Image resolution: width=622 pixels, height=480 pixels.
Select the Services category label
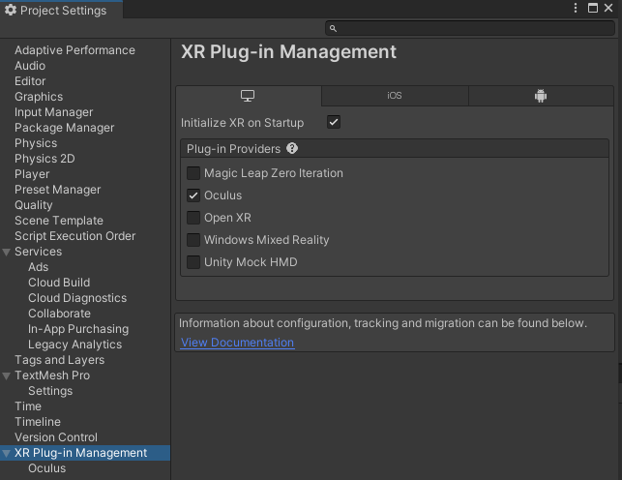pyautogui.click(x=38, y=251)
